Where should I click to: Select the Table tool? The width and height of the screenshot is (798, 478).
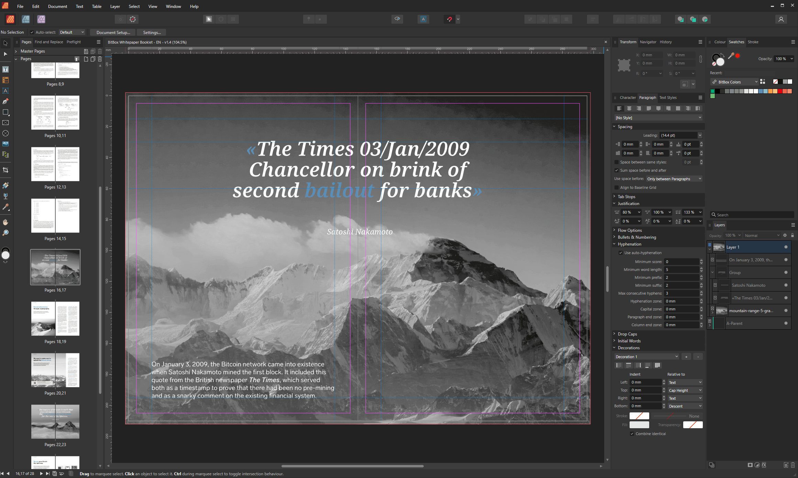[5, 80]
